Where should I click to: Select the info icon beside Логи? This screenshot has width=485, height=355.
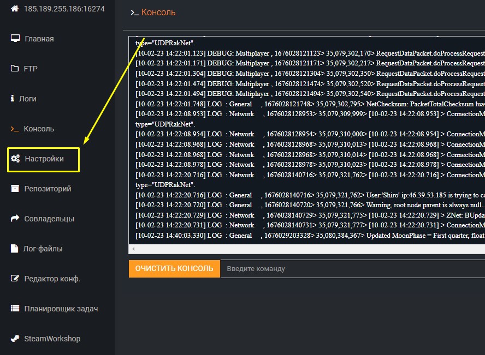(x=12, y=99)
